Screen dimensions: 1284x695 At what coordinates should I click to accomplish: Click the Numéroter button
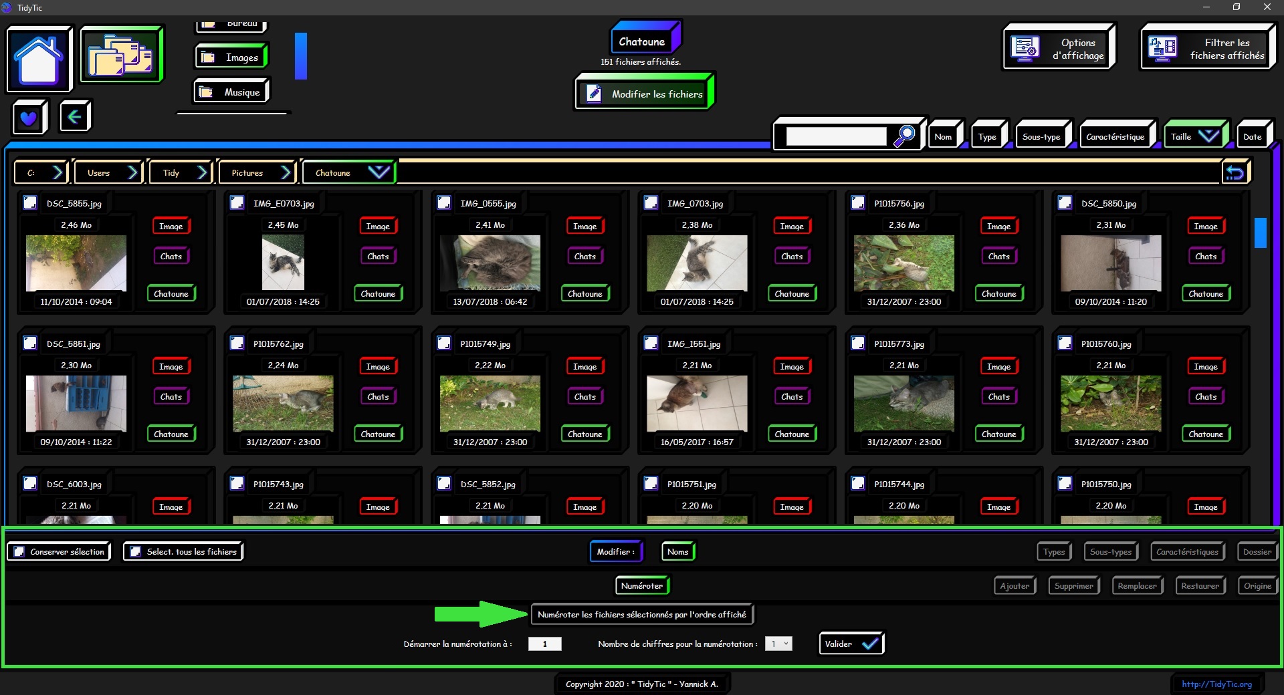pyautogui.click(x=642, y=585)
